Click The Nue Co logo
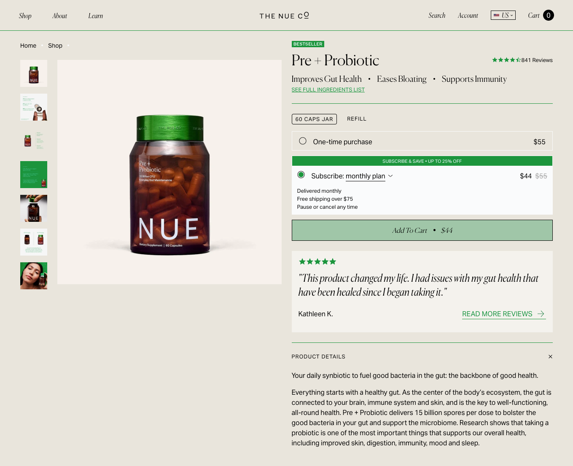 click(x=284, y=16)
